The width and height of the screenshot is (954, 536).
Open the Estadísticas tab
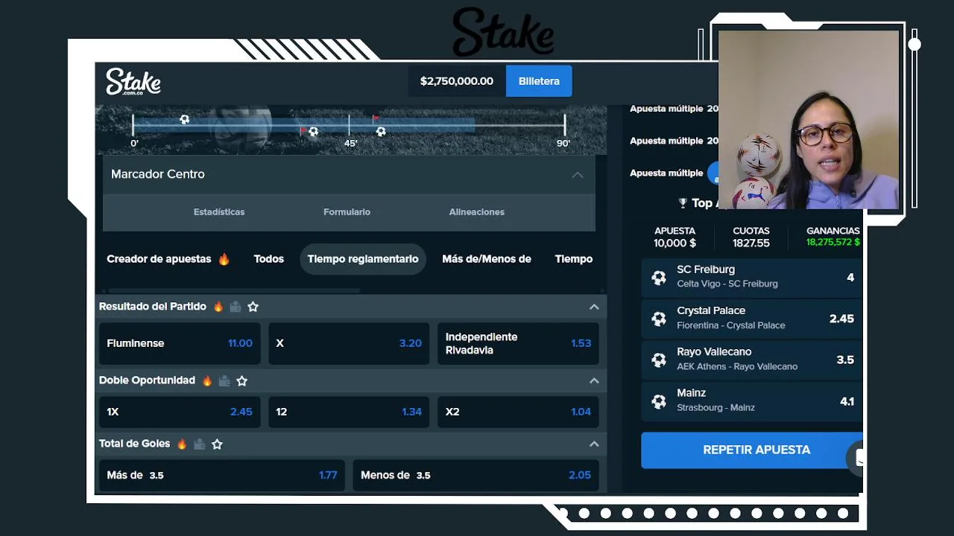click(x=219, y=212)
